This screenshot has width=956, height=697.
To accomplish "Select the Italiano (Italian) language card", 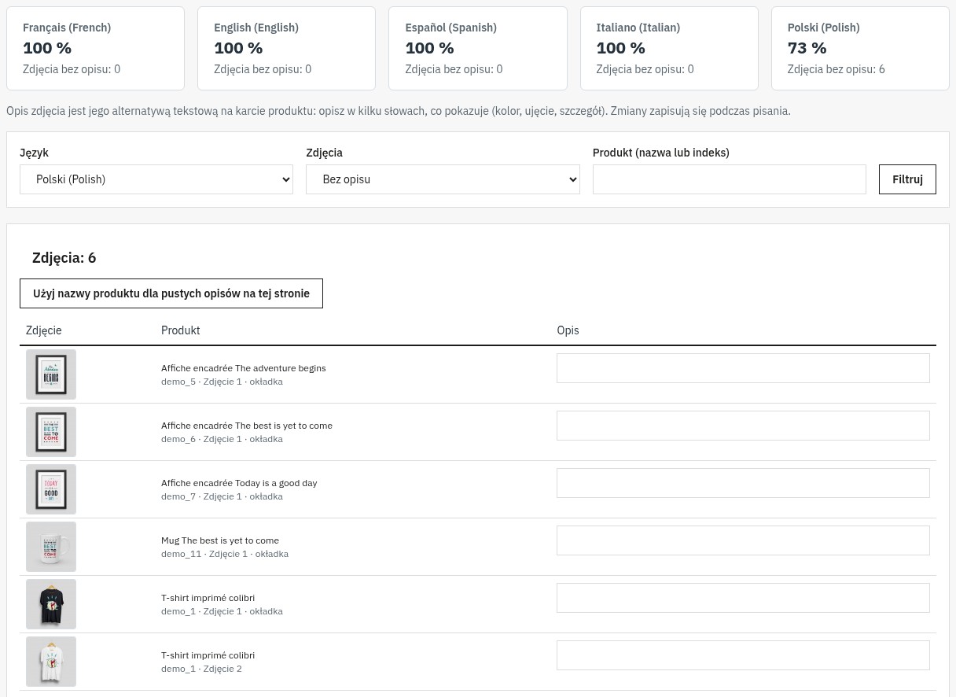I will click(669, 49).
